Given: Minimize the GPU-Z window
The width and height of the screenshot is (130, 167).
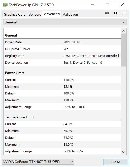Looking at the screenshot, I should 93,5.
